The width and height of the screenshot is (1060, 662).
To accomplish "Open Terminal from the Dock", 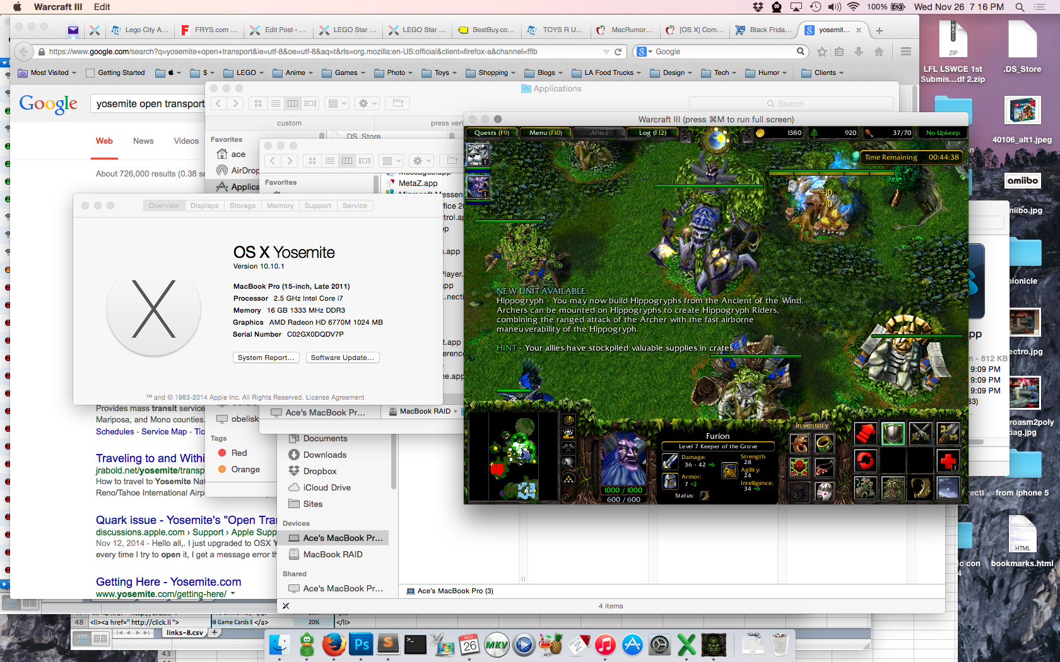I will (415, 644).
